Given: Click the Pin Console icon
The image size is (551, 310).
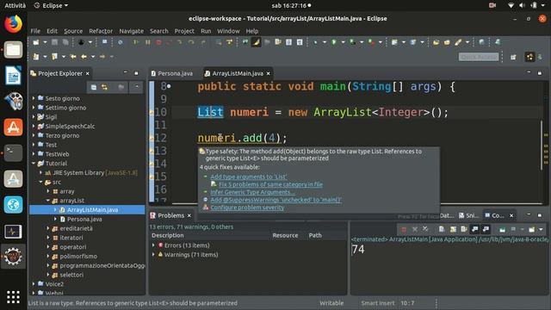Looking at the screenshot, I should (503, 230).
